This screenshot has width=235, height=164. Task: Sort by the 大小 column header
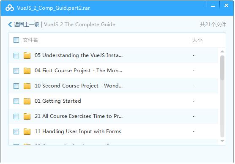pyautogui.click(x=197, y=40)
